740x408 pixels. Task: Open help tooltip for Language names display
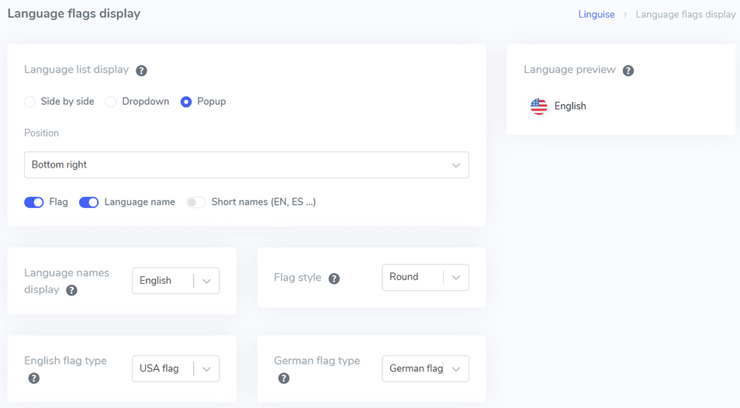pos(71,290)
